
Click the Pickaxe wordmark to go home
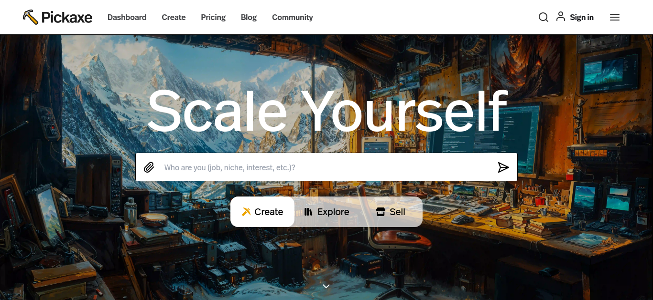[x=67, y=18]
